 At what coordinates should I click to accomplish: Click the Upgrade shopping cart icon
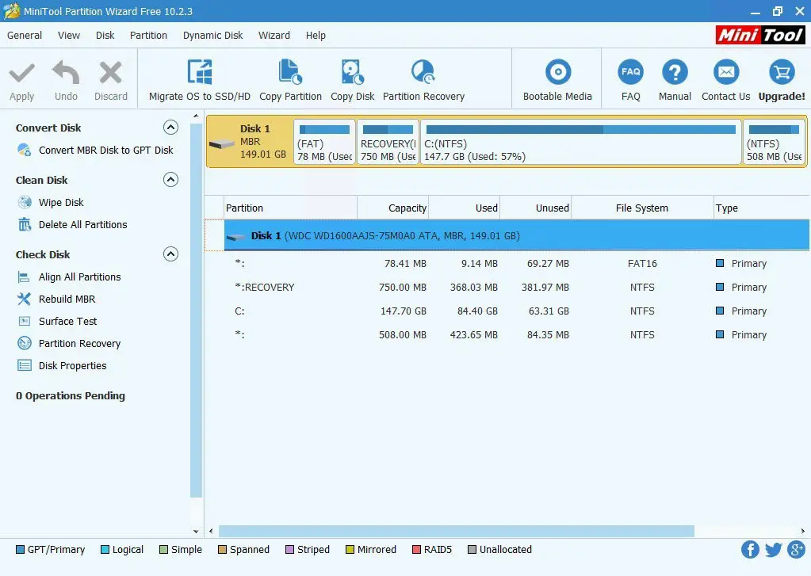click(782, 73)
